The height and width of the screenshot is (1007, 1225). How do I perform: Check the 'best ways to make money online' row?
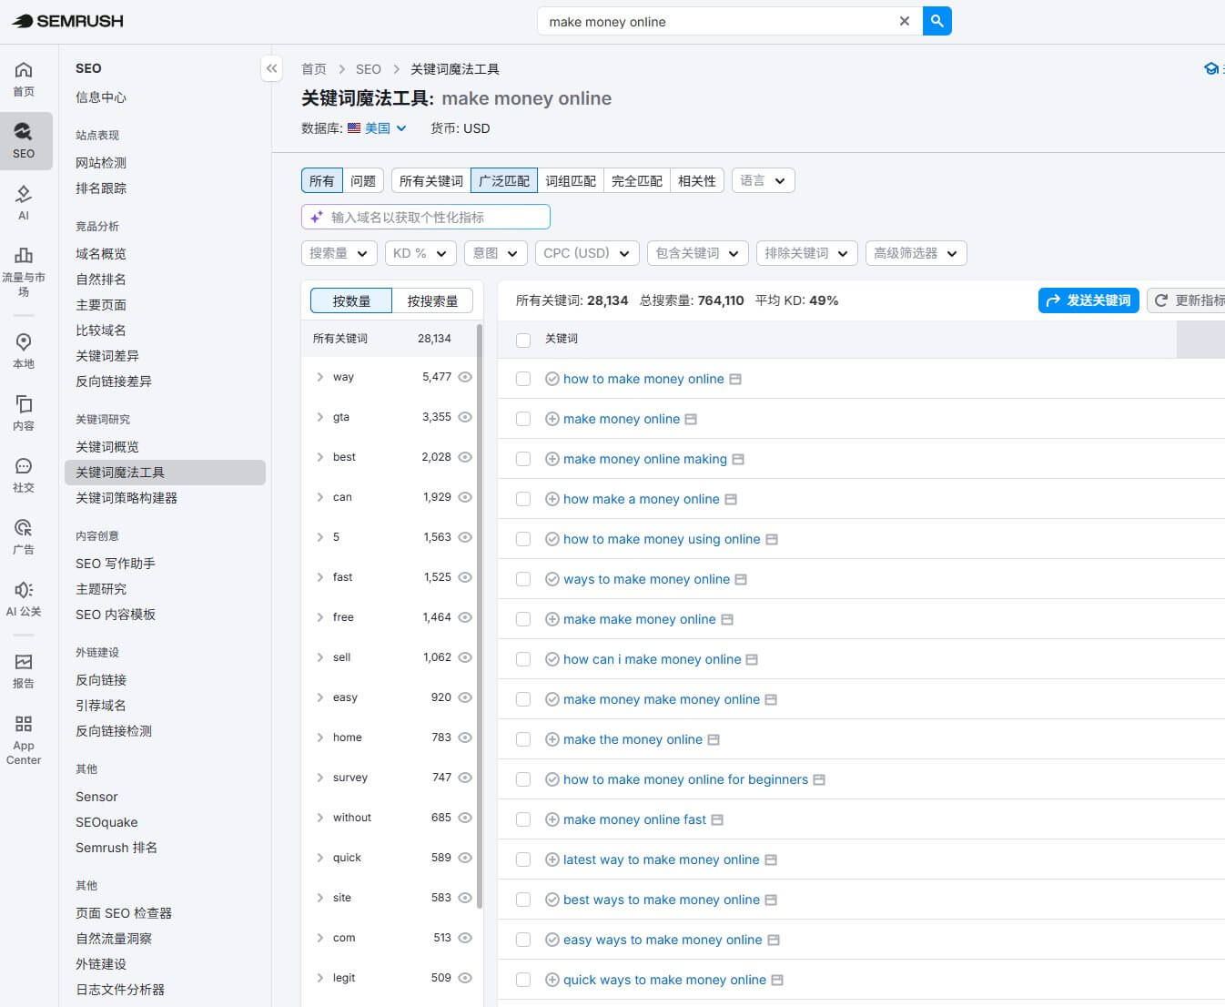pyautogui.click(x=523, y=900)
